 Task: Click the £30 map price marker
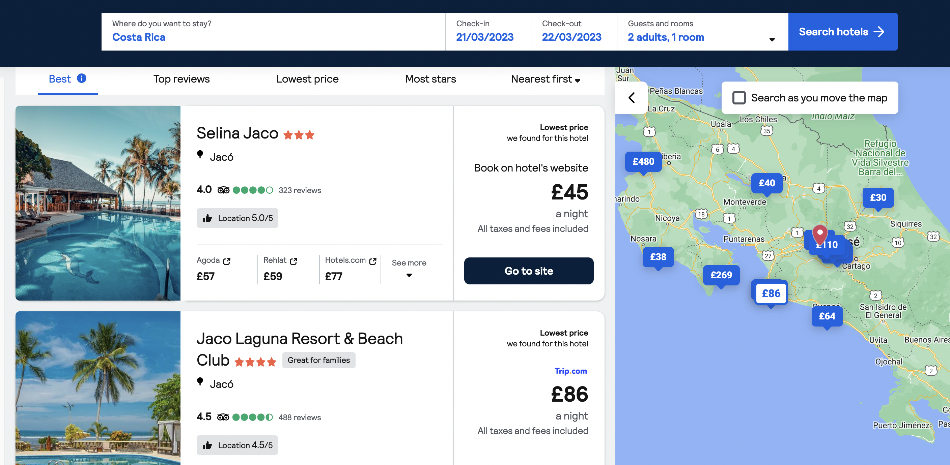(878, 197)
